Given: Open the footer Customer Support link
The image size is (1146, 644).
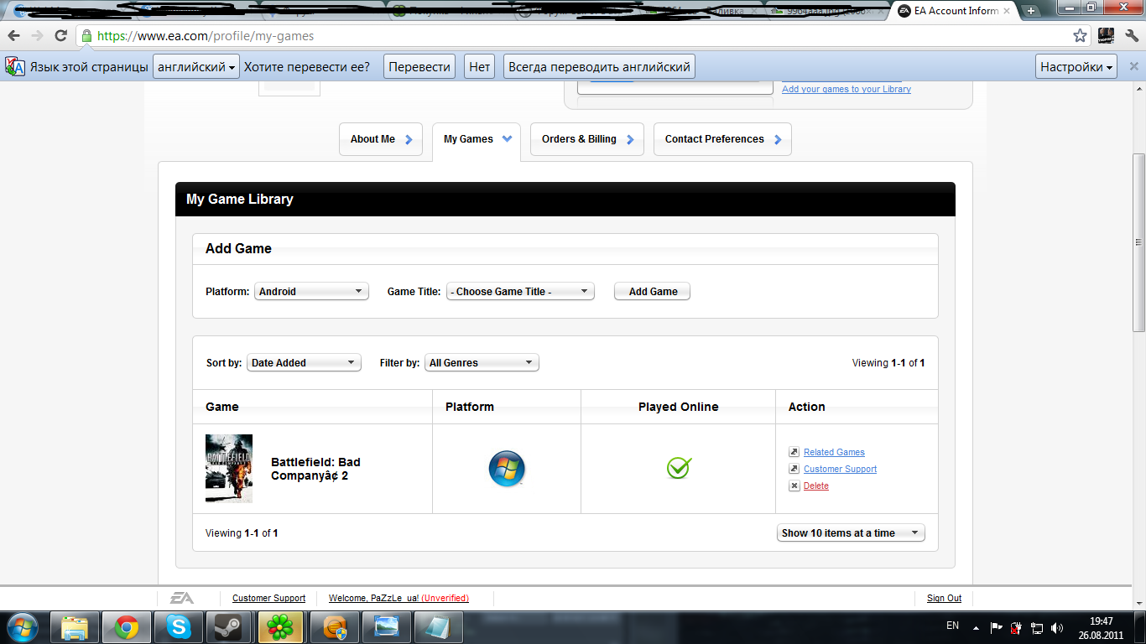Looking at the screenshot, I should tap(268, 598).
